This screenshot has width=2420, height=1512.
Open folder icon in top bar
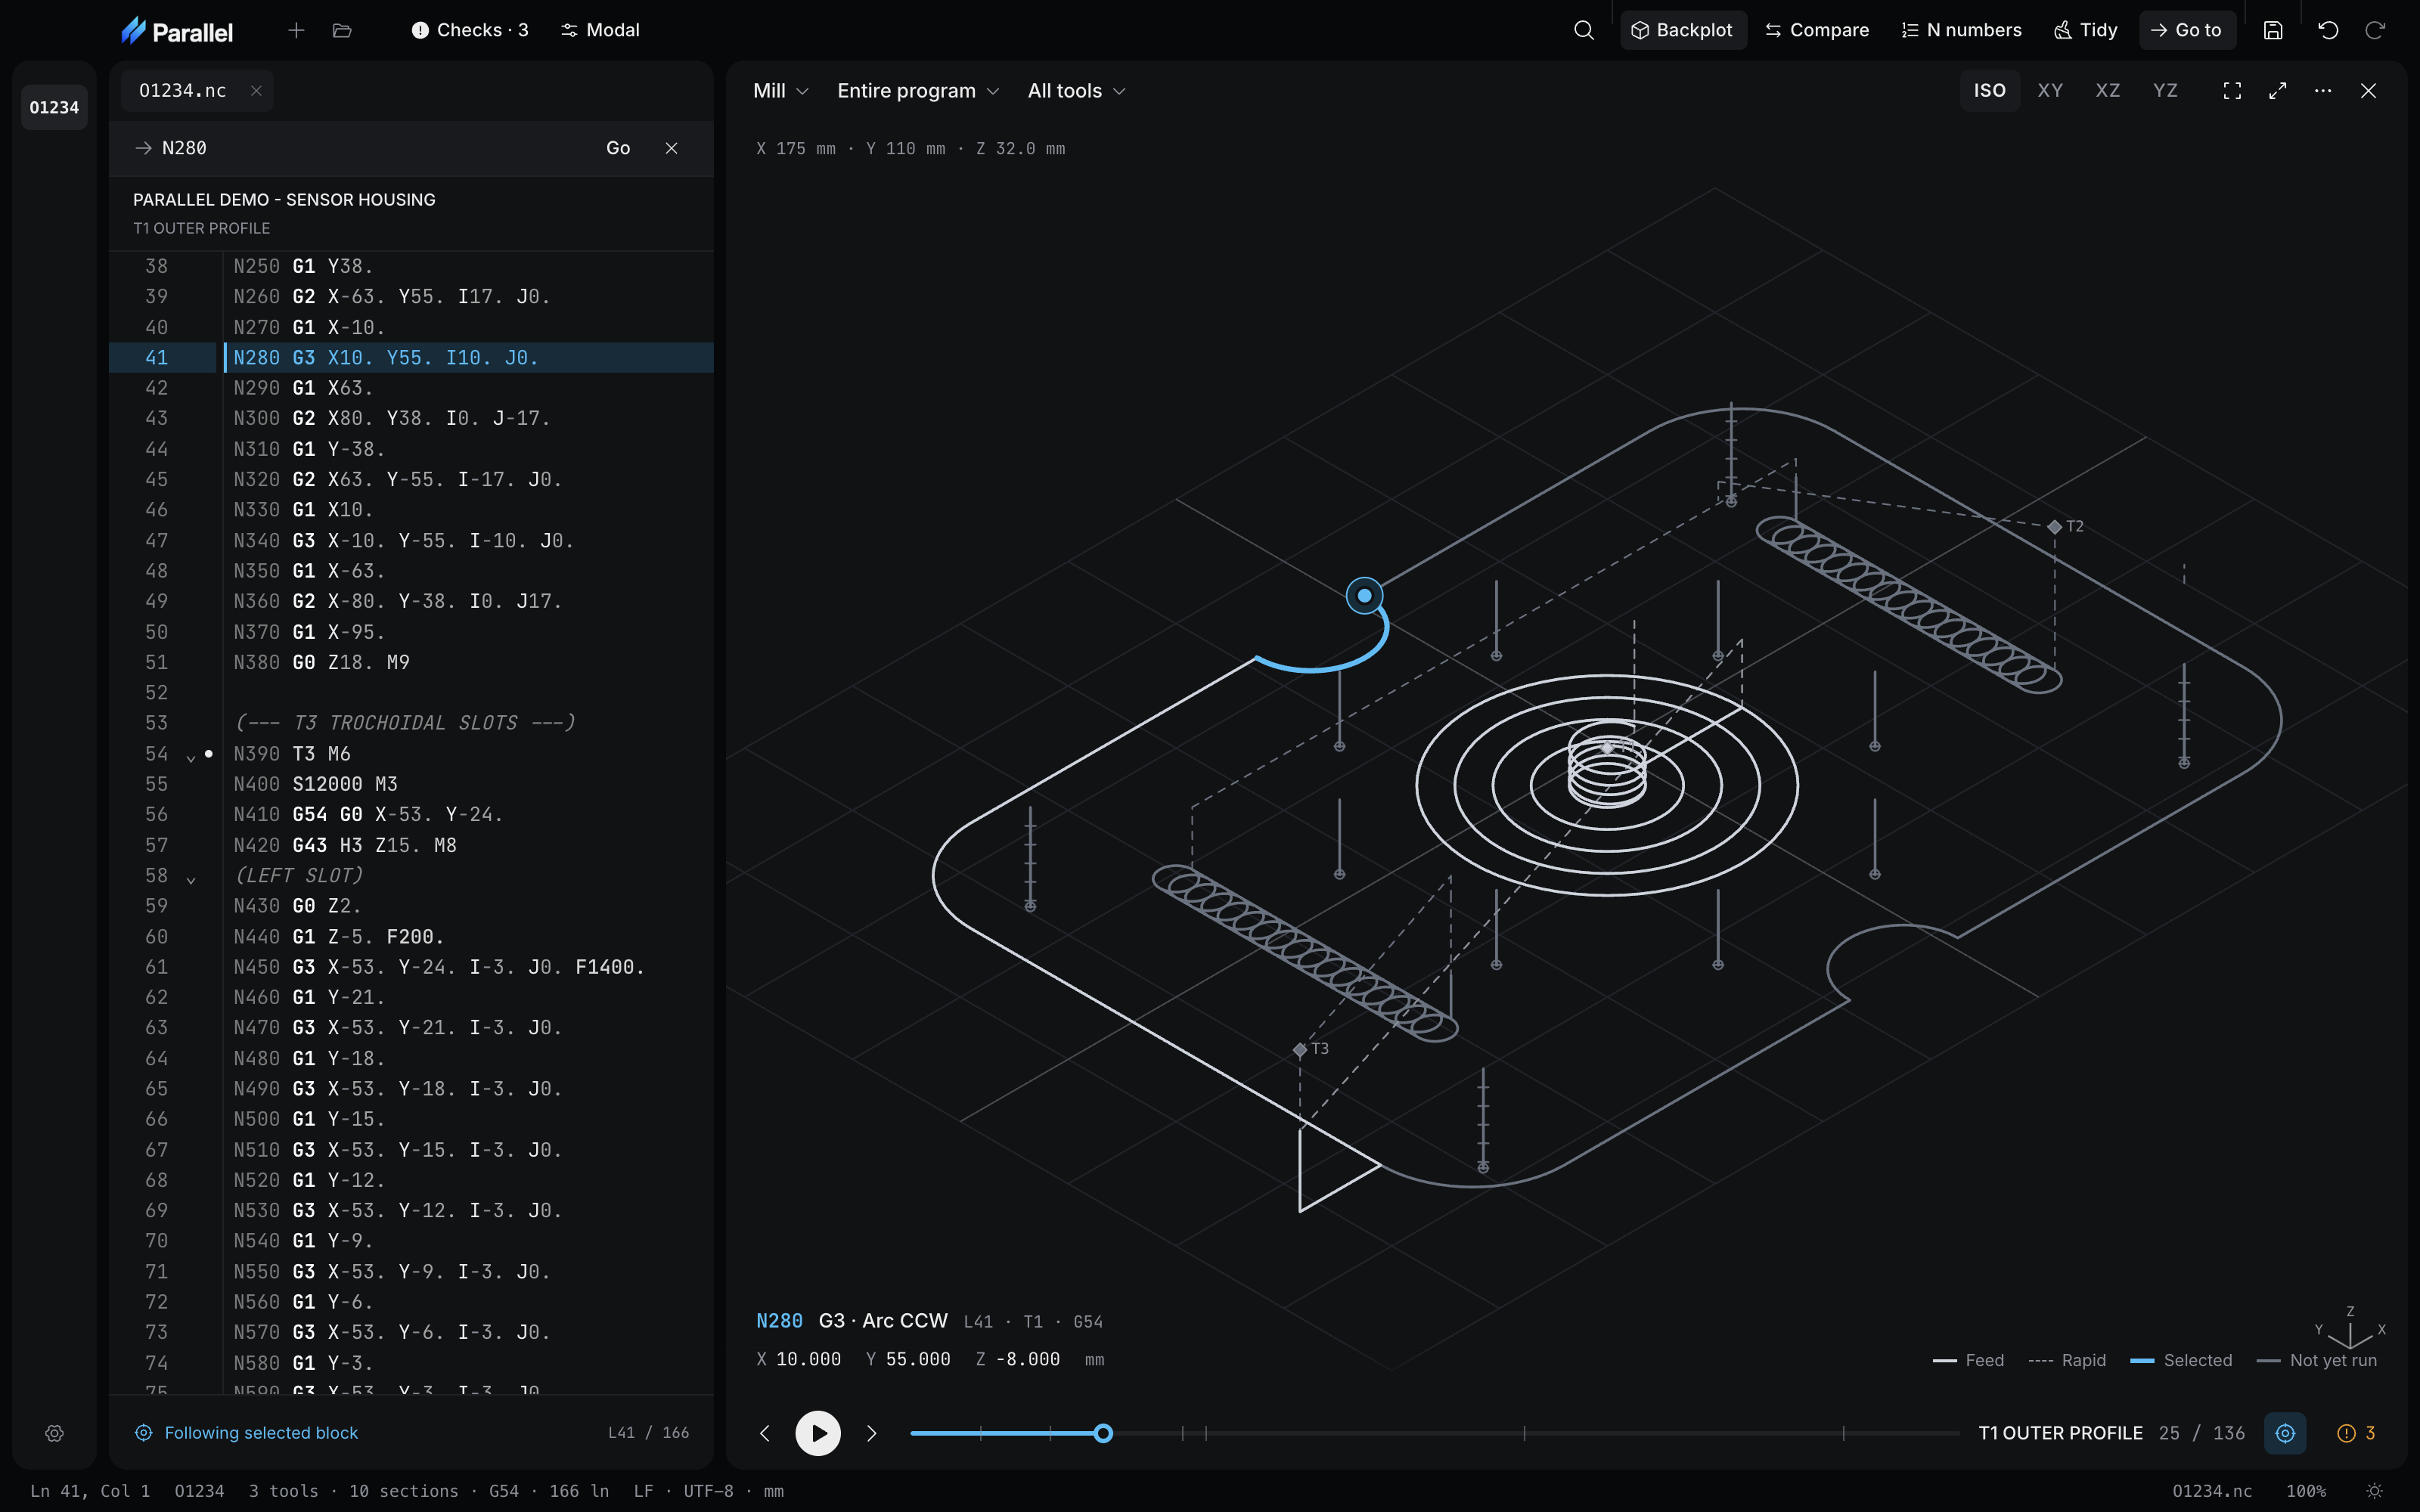tap(342, 30)
